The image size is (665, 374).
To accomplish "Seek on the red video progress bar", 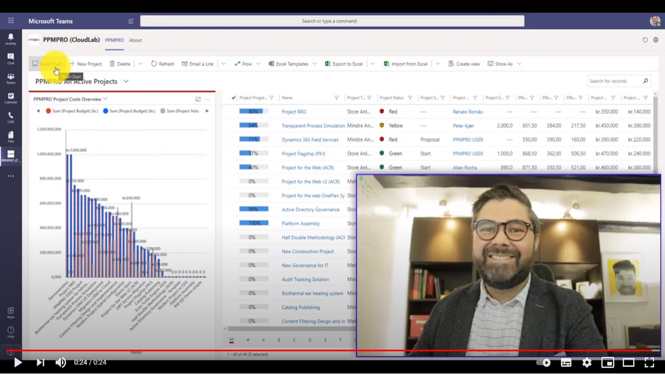I will (332, 351).
